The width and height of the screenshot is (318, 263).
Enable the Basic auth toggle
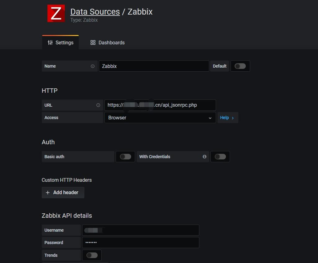(x=125, y=157)
